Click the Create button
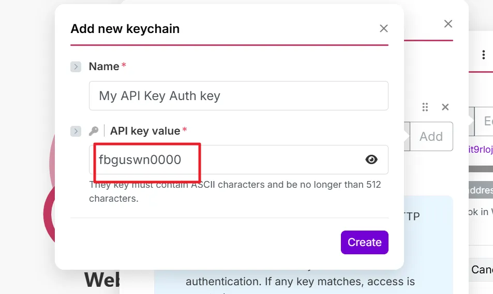Viewport: 493px width, 294px height. [x=364, y=242]
